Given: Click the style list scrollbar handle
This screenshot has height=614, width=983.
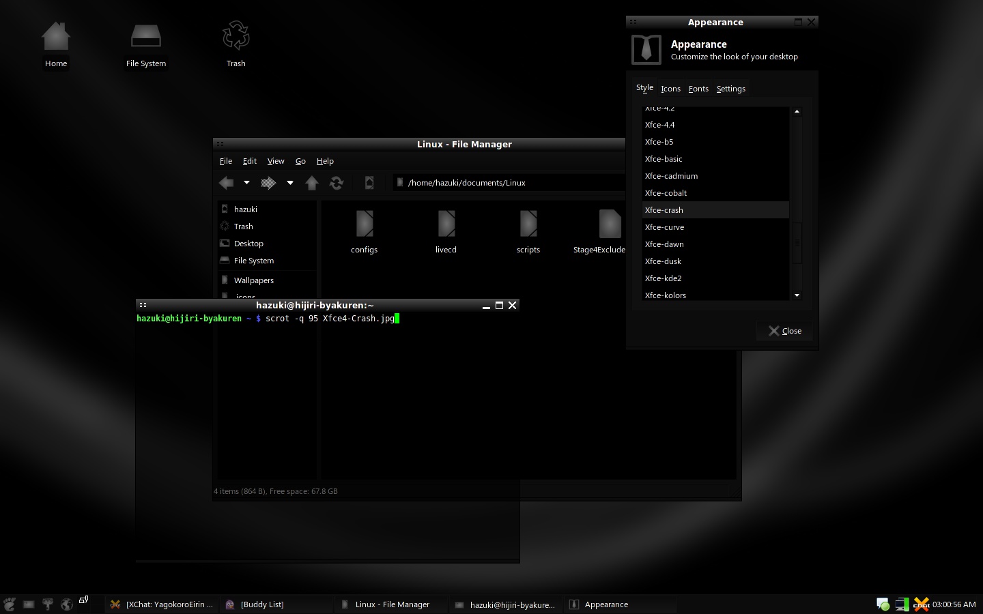Looking at the screenshot, I should click(x=797, y=242).
